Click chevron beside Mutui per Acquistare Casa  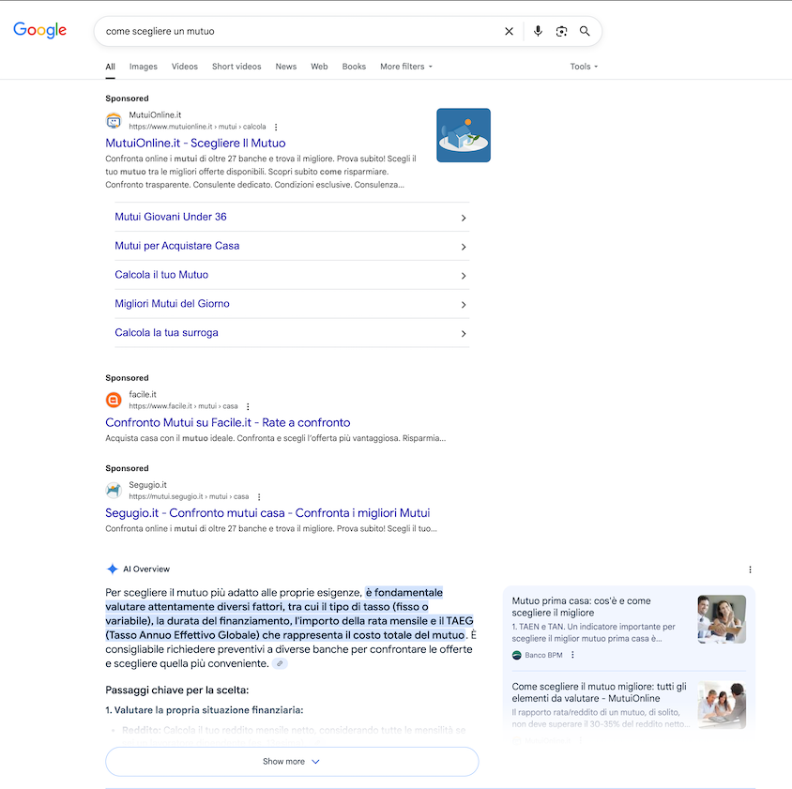(x=464, y=247)
